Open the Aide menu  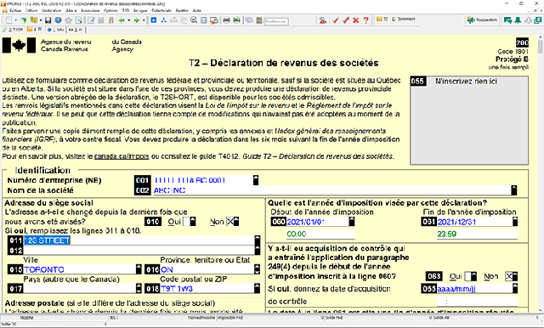click(x=196, y=11)
